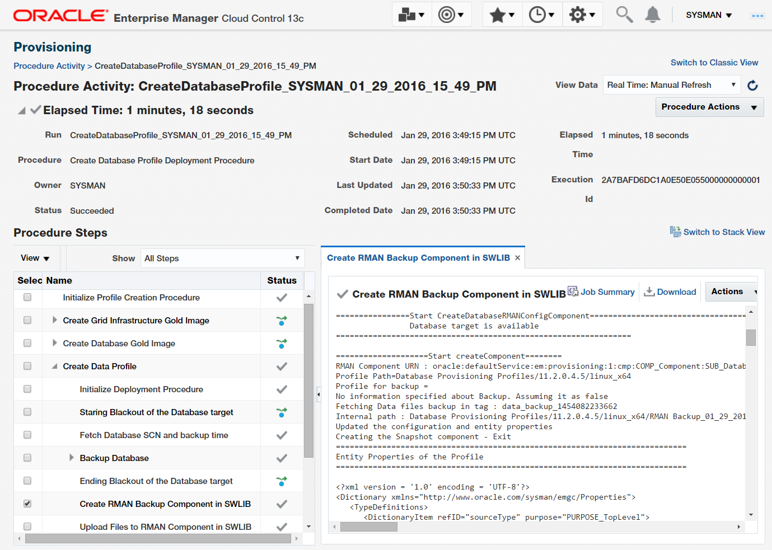Expand Create Database Gold Image step
The image size is (772, 550).
54,343
